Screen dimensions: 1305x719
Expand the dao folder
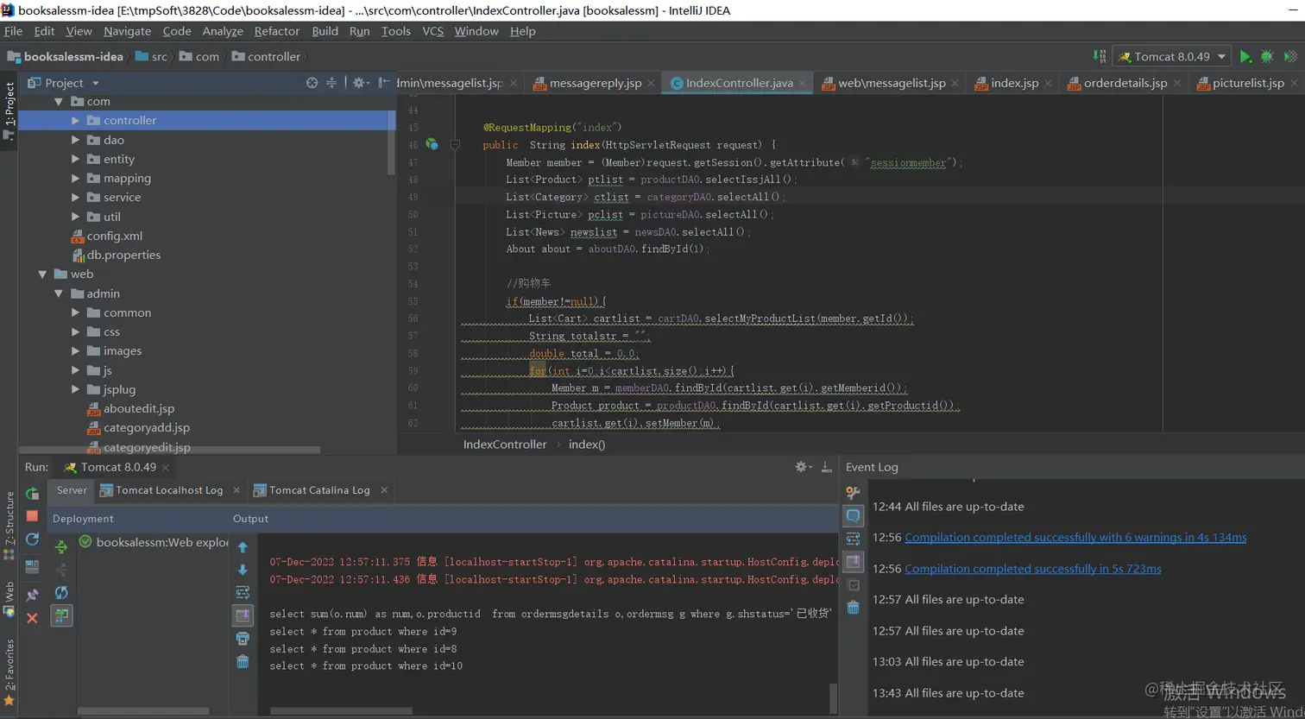point(76,140)
